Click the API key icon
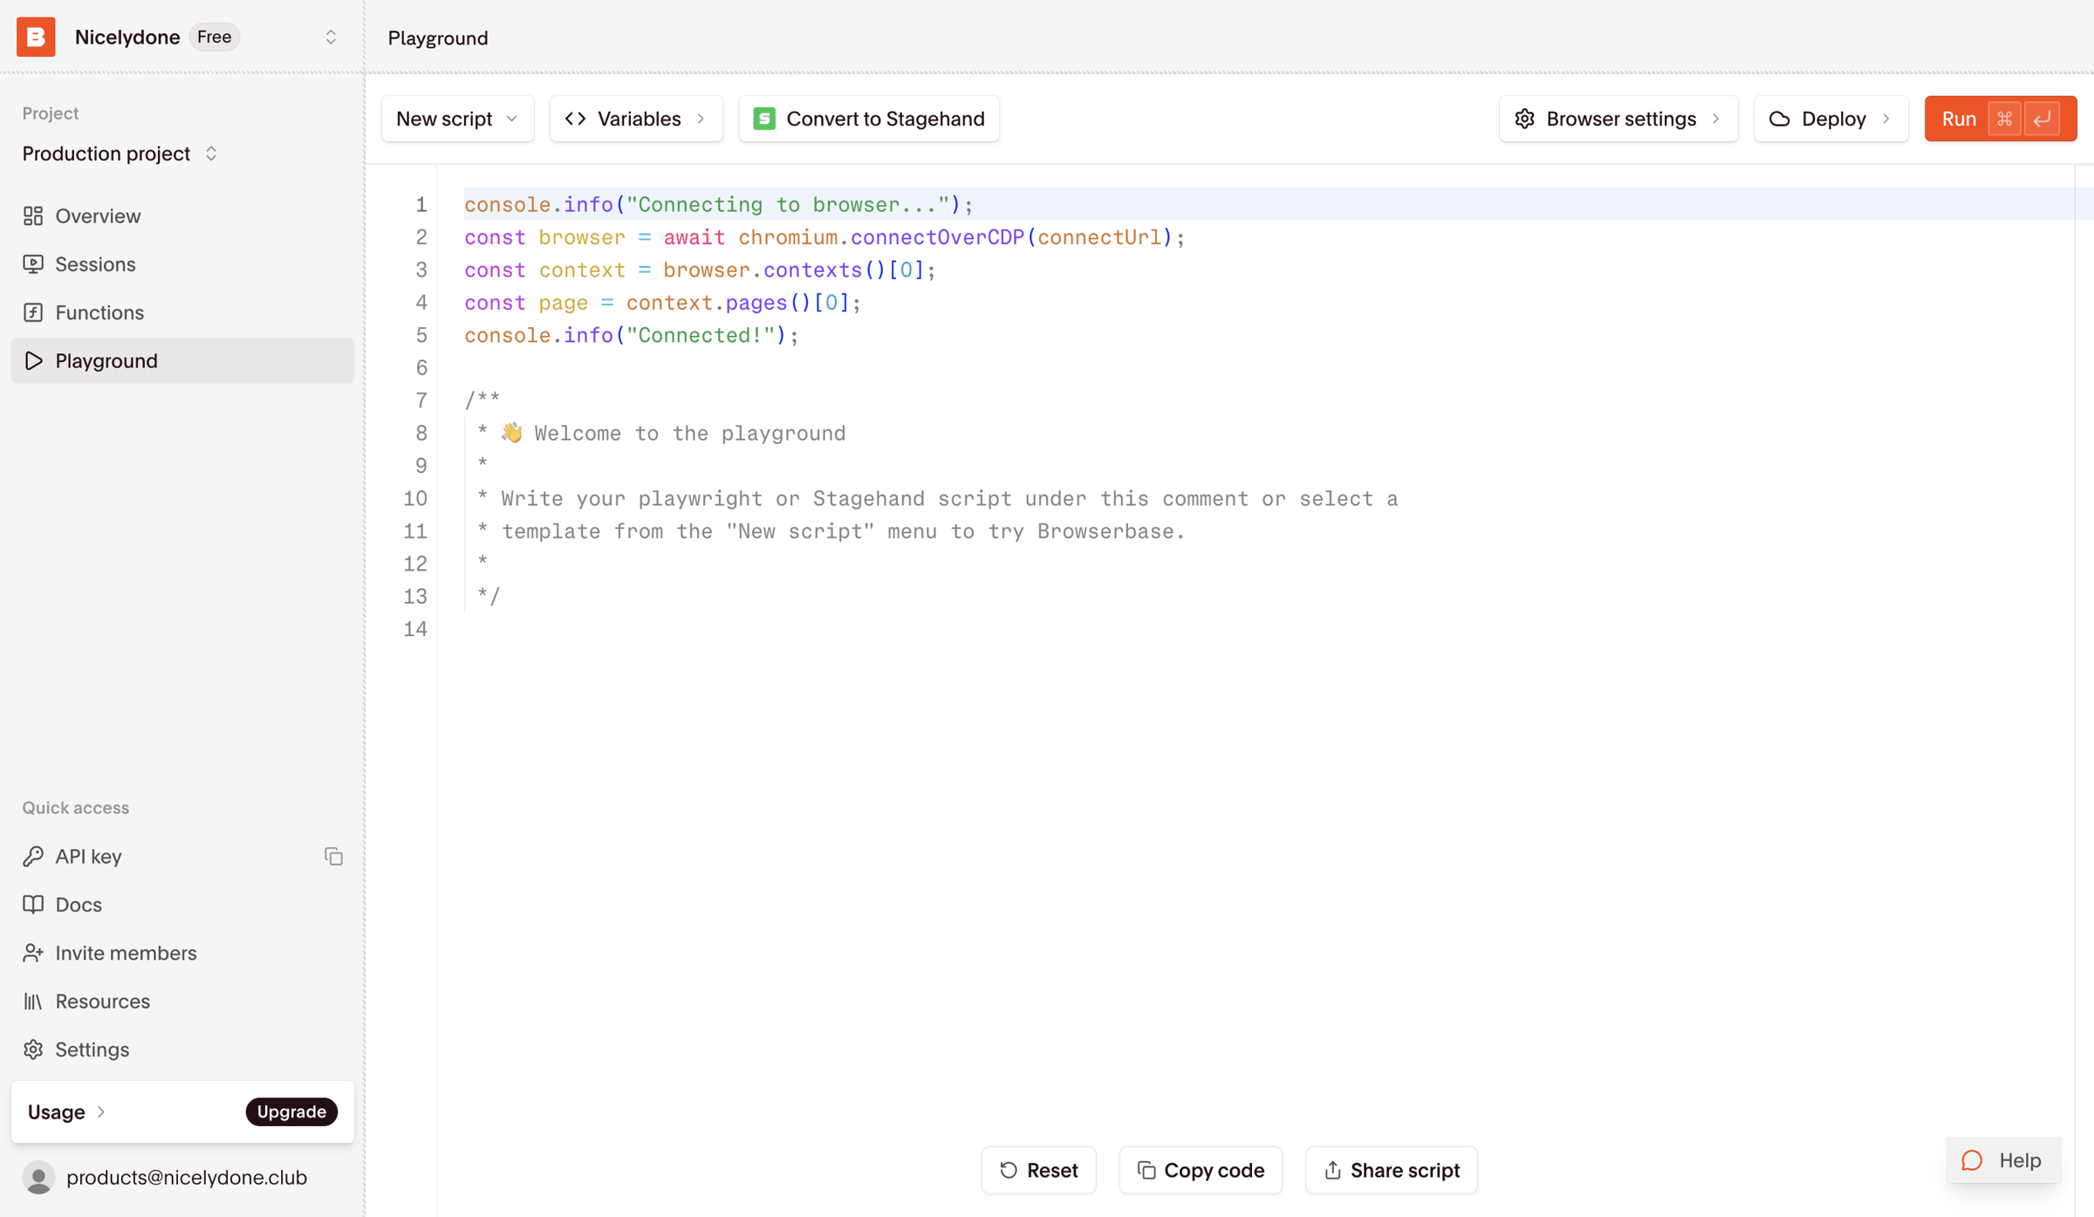This screenshot has width=2094, height=1217. (x=33, y=856)
